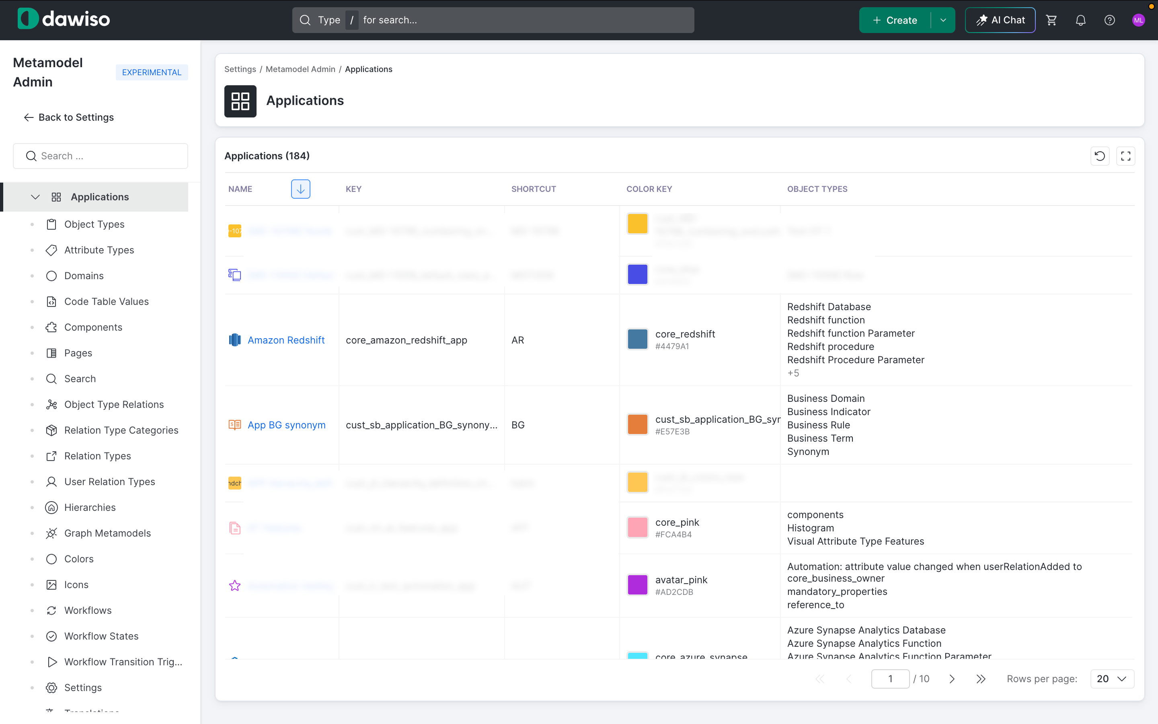Click the App BG synonym app icon

pos(234,425)
